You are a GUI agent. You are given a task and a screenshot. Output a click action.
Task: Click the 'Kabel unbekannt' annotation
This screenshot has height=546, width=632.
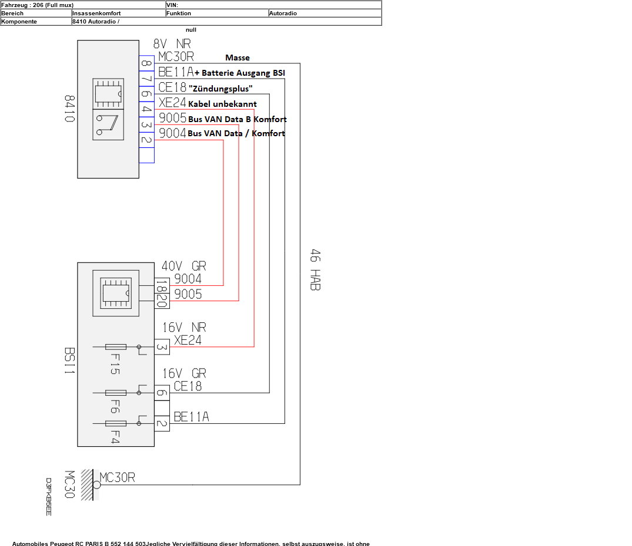pyautogui.click(x=222, y=104)
